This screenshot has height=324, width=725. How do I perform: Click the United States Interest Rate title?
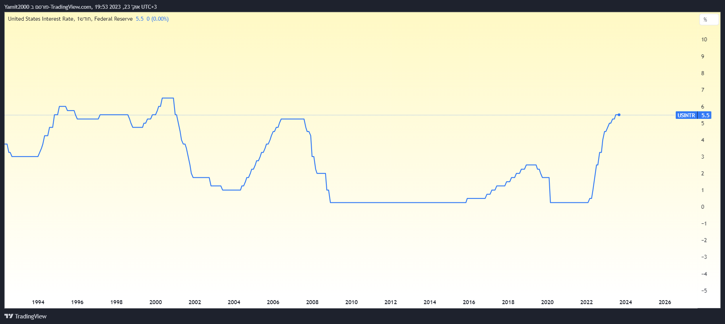tap(41, 19)
